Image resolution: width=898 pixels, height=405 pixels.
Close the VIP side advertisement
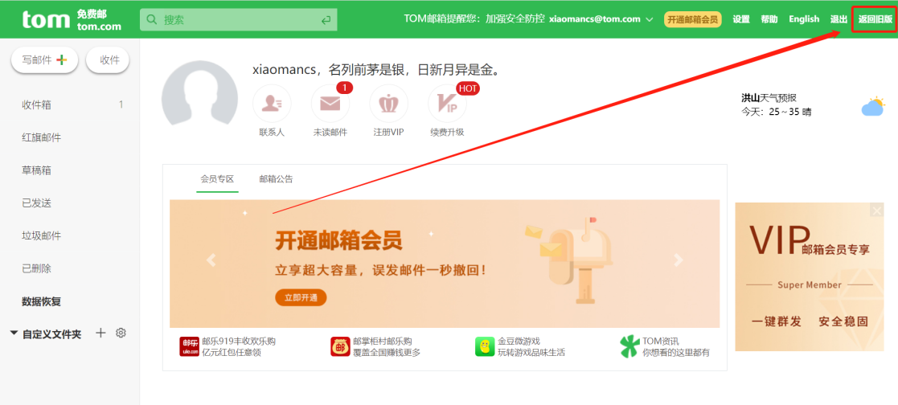(x=877, y=211)
